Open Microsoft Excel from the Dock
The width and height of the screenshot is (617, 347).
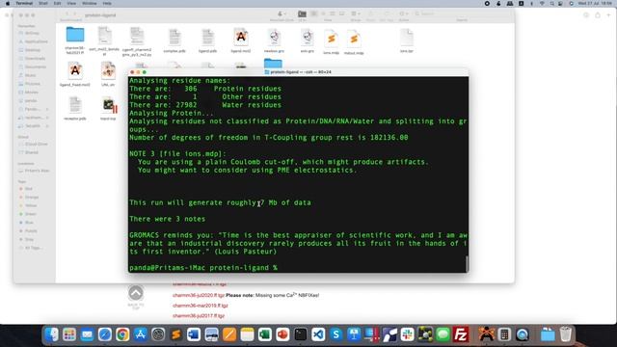(265, 334)
